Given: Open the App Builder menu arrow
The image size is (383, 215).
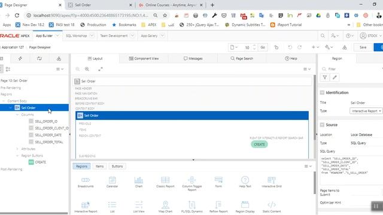Looking at the screenshot, I should click(x=57, y=36).
